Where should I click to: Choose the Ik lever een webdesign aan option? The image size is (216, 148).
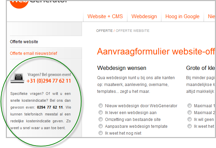pos(101,113)
